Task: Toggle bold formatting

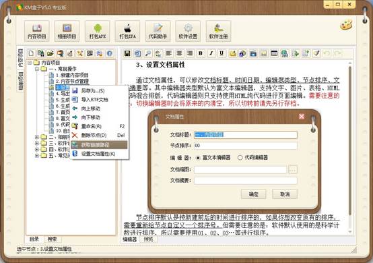Action: click(x=201, y=53)
